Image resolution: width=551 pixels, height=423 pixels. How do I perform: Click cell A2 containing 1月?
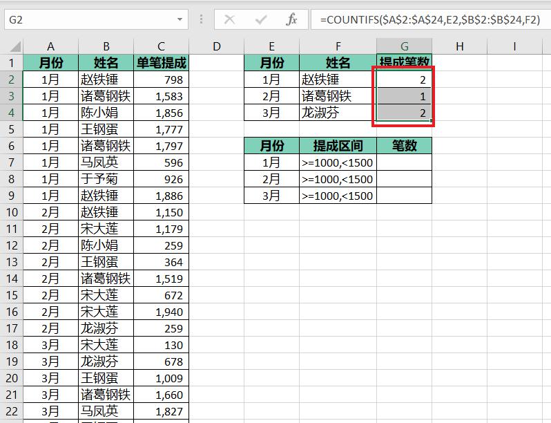(x=50, y=79)
